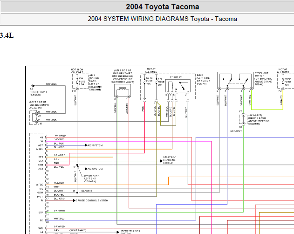This screenshot has height=234, width=294.
Task: Click the WHT/RED wire label at pin 1
Action: click(x=60, y=136)
